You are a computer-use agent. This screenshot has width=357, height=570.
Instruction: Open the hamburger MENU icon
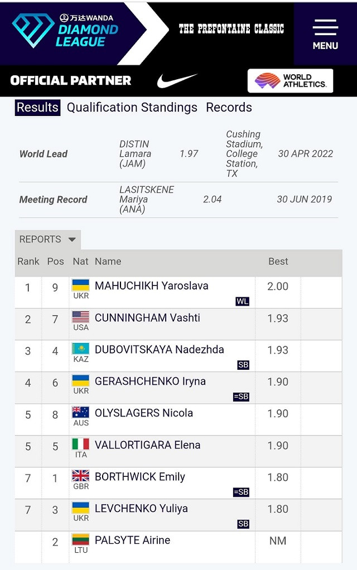[x=325, y=34]
